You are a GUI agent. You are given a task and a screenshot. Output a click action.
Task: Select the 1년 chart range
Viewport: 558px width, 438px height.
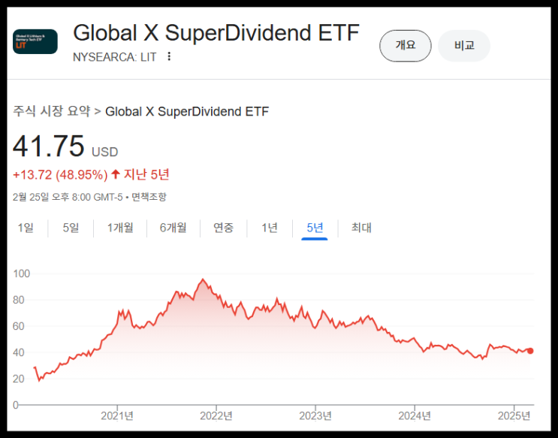pyautogui.click(x=270, y=228)
